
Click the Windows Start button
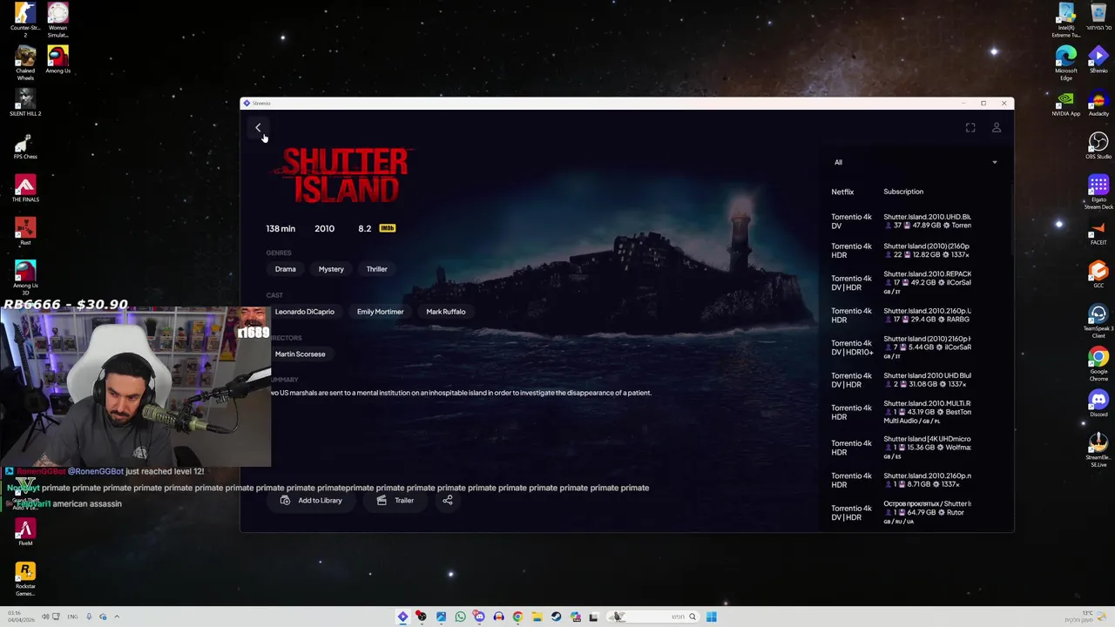pyautogui.click(x=711, y=617)
